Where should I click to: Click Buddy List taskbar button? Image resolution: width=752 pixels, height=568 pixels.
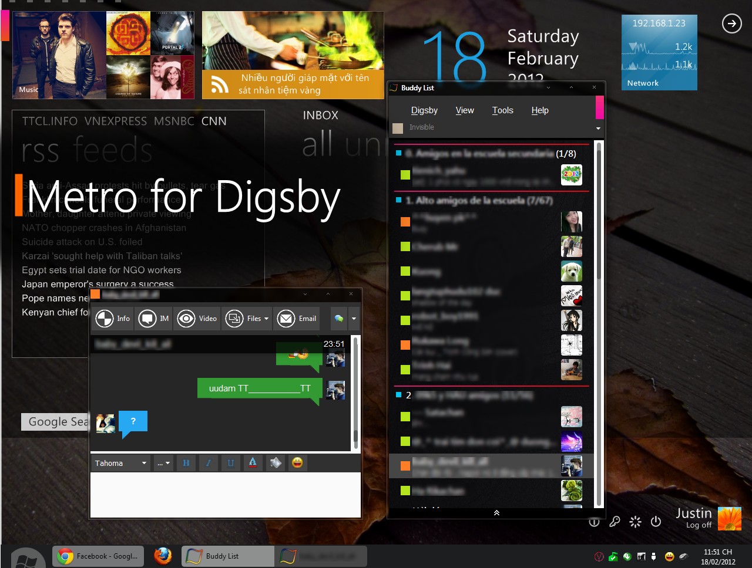228,556
